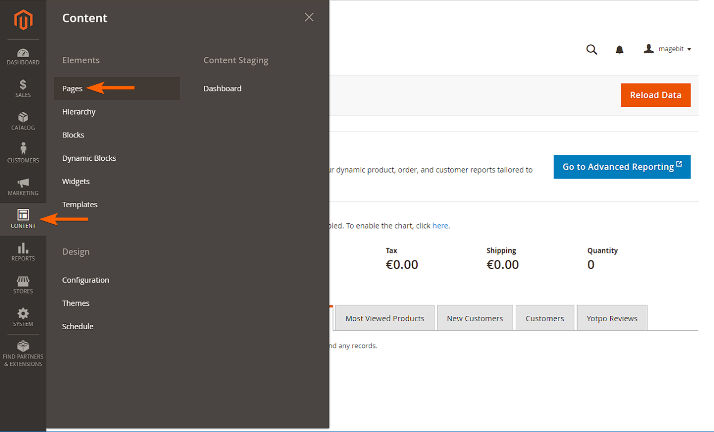This screenshot has width=714, height=432.
Task: Click the Elements section heading
Action: tap(81, 60)
